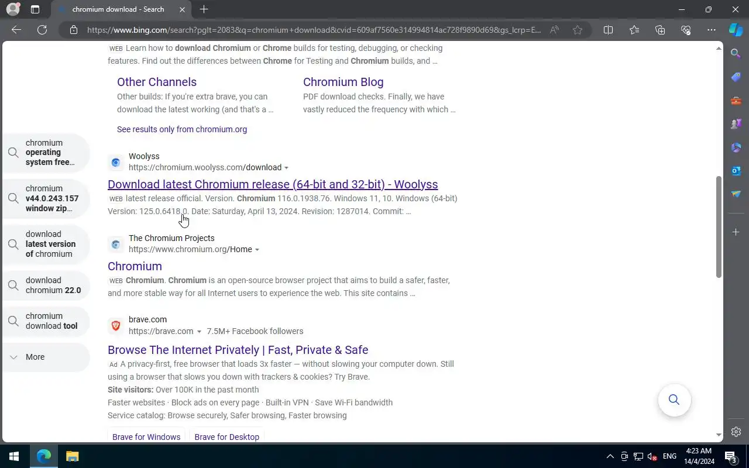Open sidebar Outlook icon
Image resolution: width=749 pixels, height=468 pixels.
click(x=736, y=171)
